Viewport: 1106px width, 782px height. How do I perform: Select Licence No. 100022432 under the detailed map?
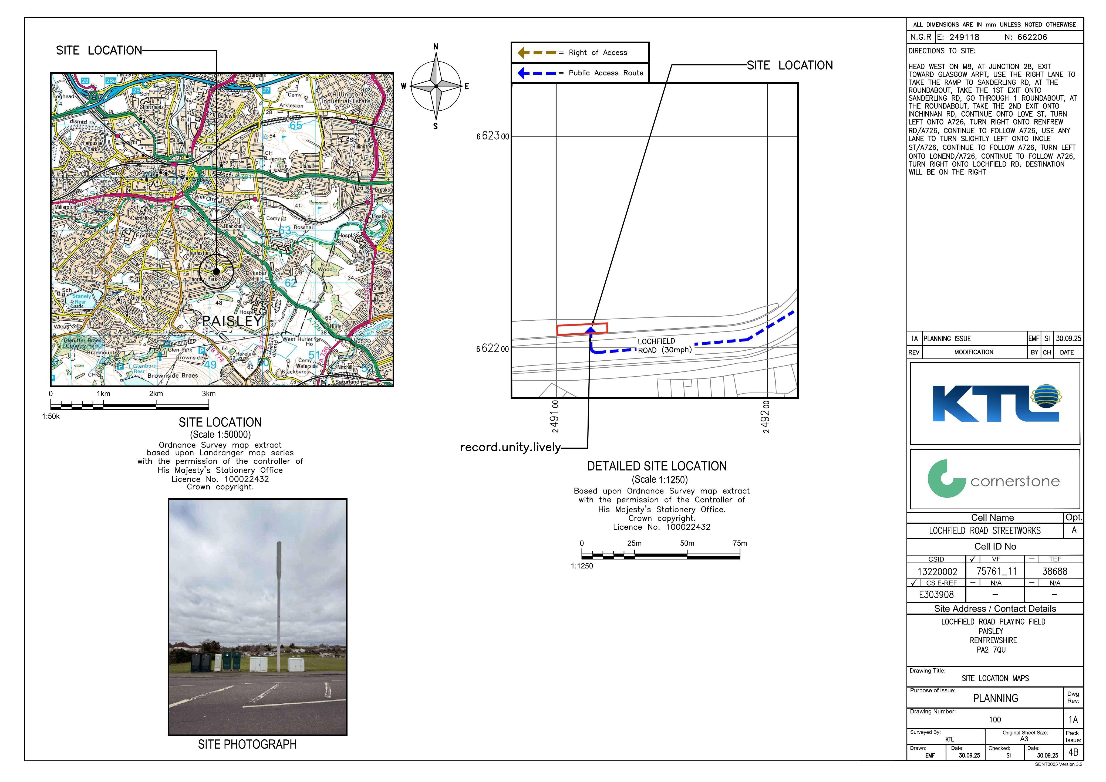click(661, 527)
